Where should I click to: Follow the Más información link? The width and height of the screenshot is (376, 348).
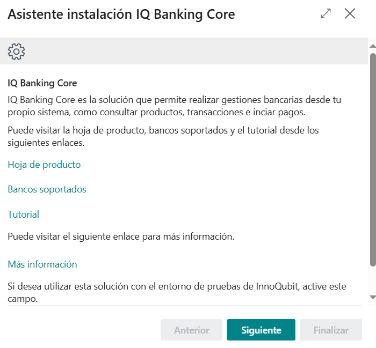coord(42,264)
